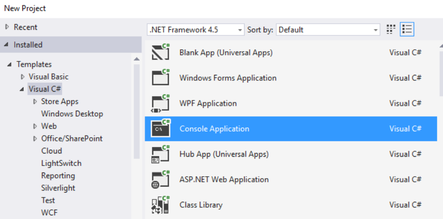
Task: Select Cloud in the templates tree
Action: (51, 151)
